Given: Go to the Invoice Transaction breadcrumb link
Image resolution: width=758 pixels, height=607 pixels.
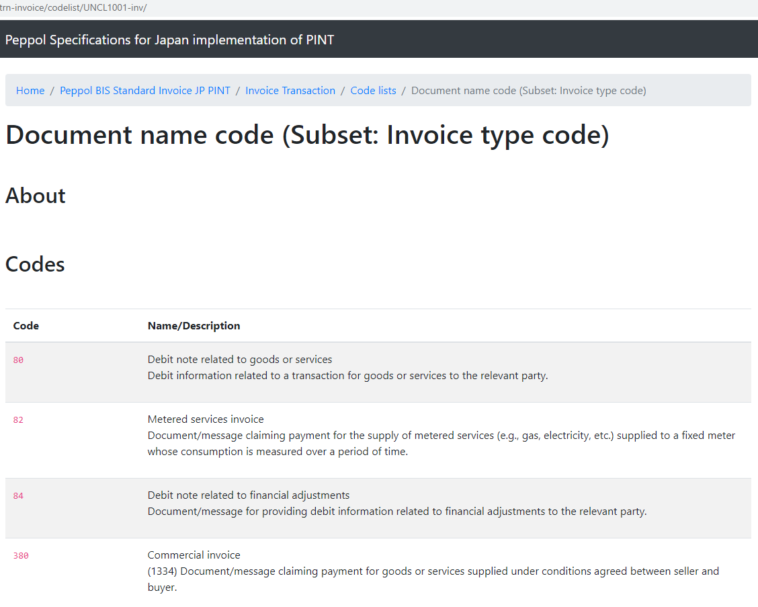Looking at the screenshot, I should [x=290, y=91].
